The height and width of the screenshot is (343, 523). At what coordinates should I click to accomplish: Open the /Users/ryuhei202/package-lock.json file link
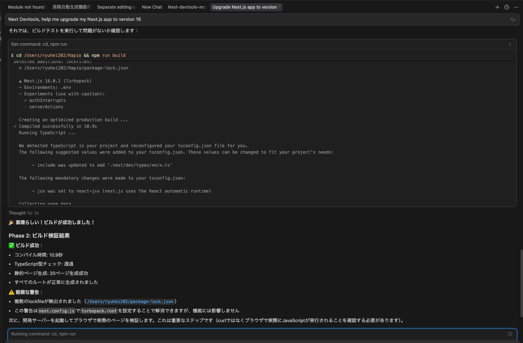130,302
